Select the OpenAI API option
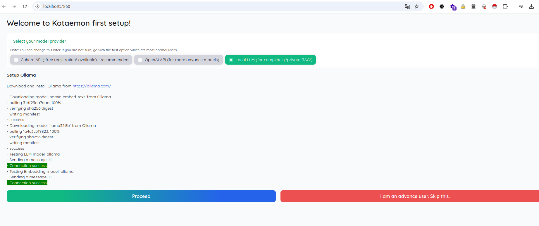Screen dimensions: 539x226 pyautogui.click(x=178, y=60)
